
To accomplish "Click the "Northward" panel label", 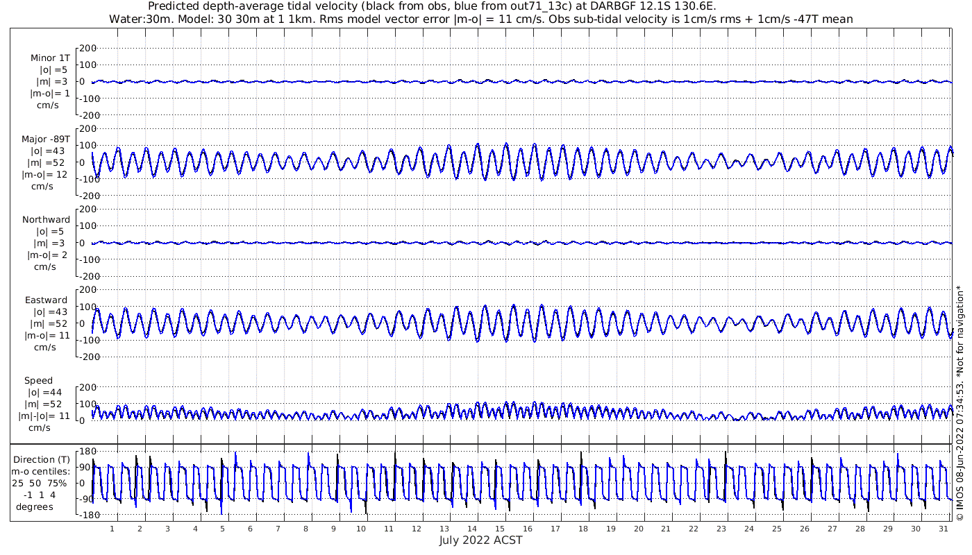I will tap(47, 220).
